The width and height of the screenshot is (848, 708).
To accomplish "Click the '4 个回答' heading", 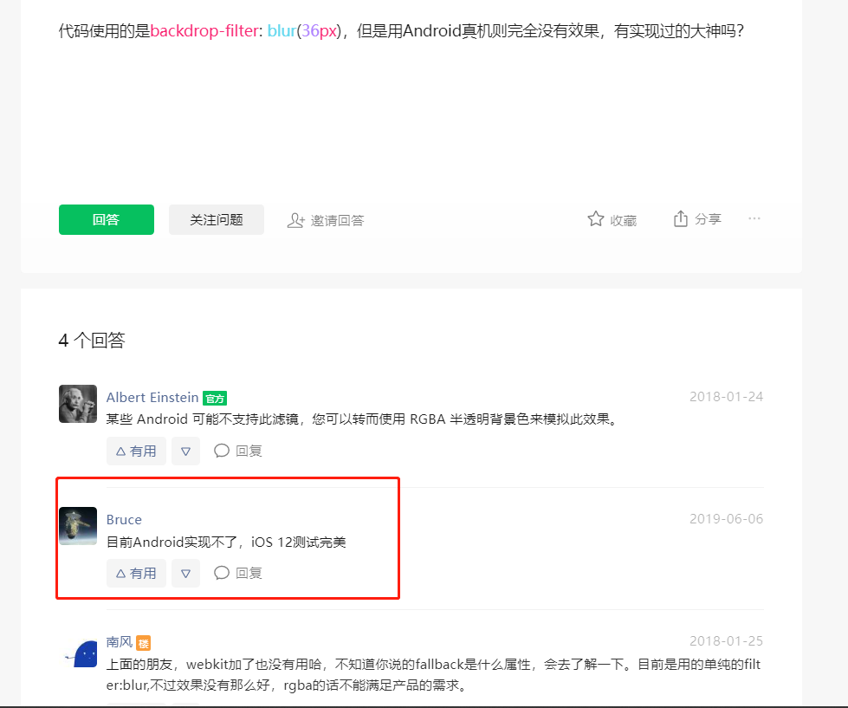I will [x=92, y=341].
